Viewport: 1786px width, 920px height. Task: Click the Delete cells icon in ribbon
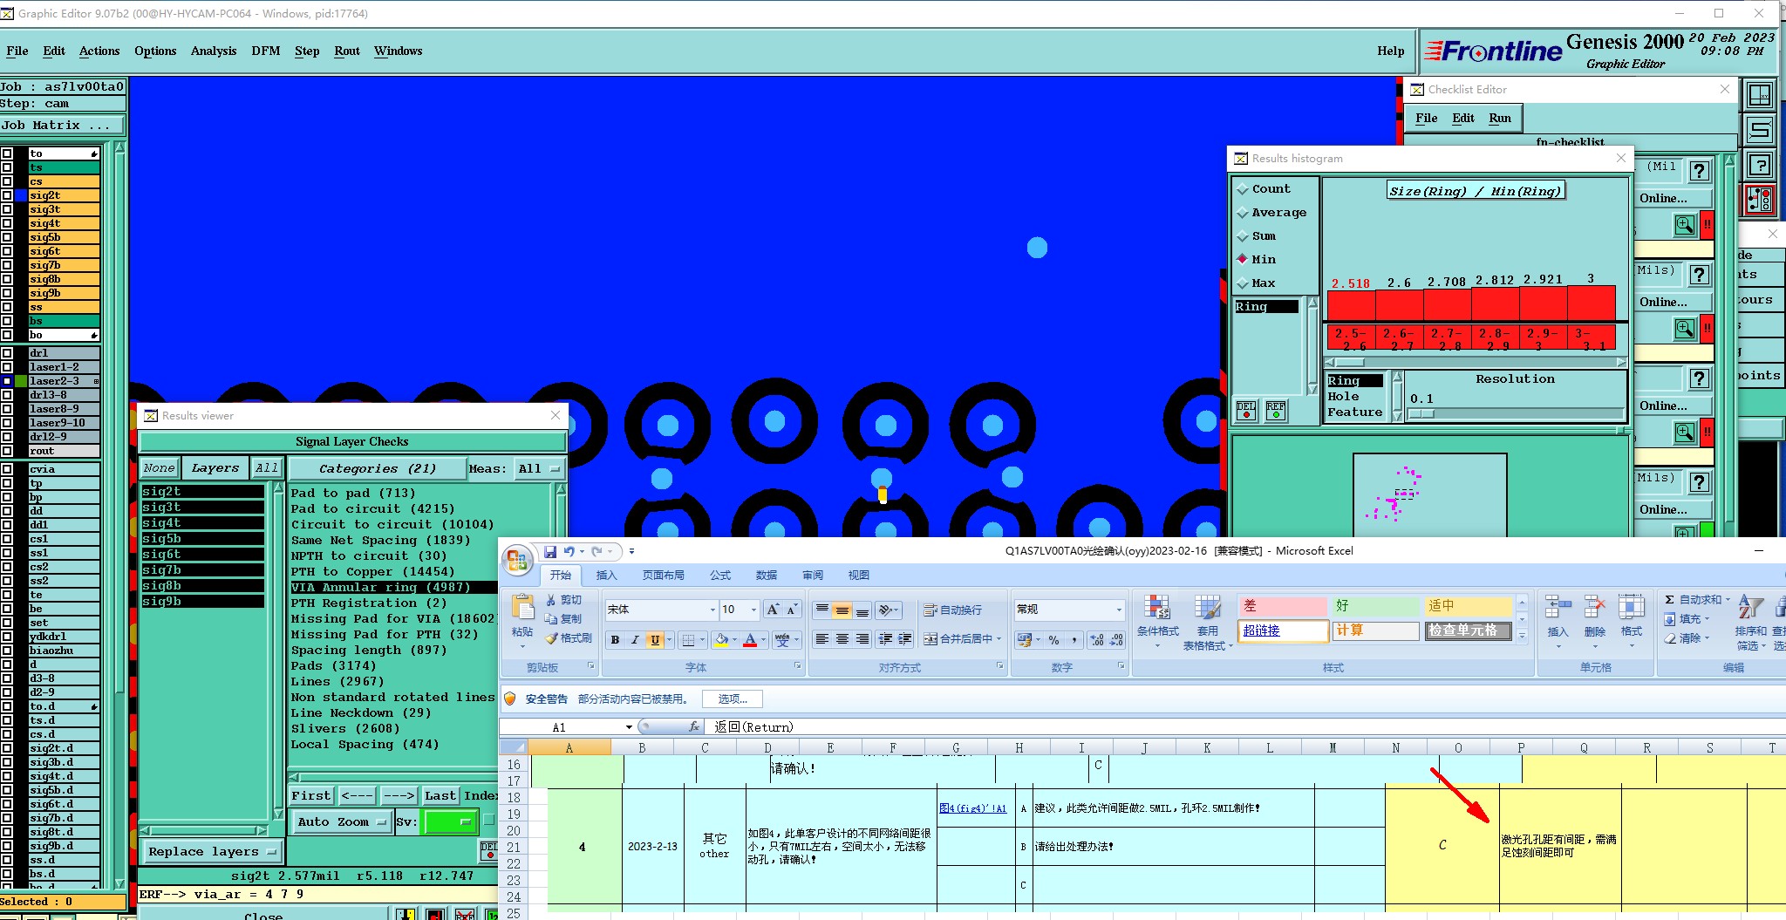coord(1594,608)
